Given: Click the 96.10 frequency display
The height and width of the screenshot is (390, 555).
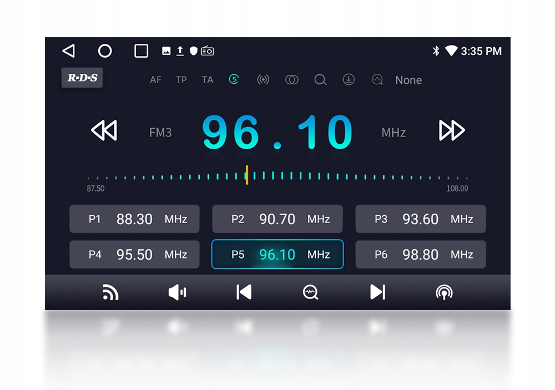Looking at the screenshot, I should (277, 133).
